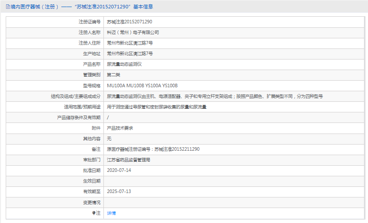Select approval date 2020-07-14
The width and height of the screenshot is (368, 223).
click(119, 171)
